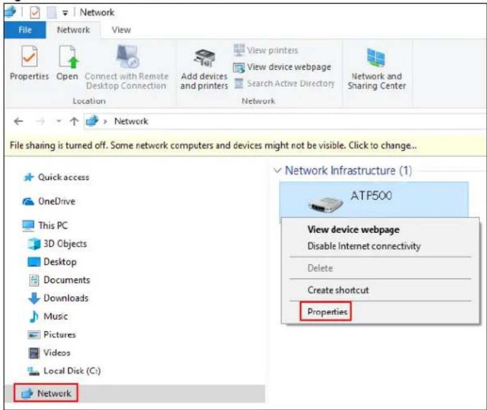Choose Properties from the context menu

click(327, 312)
